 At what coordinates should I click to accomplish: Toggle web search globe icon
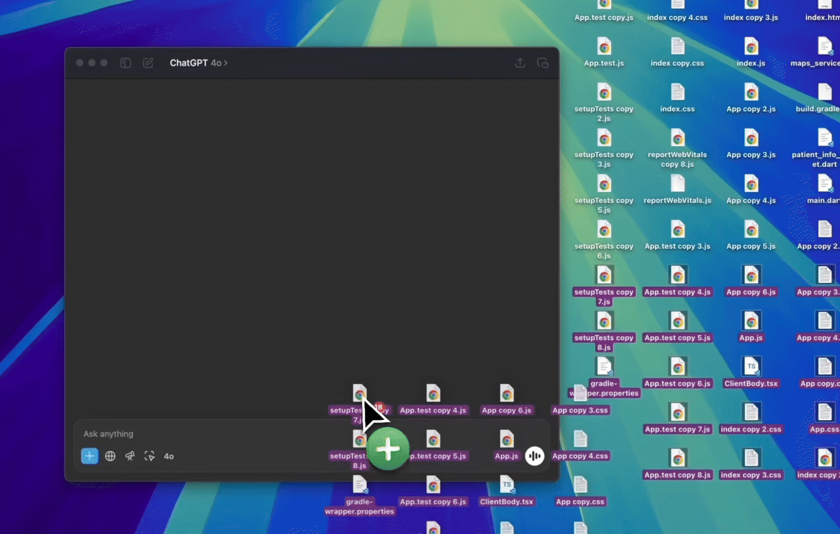110,456
